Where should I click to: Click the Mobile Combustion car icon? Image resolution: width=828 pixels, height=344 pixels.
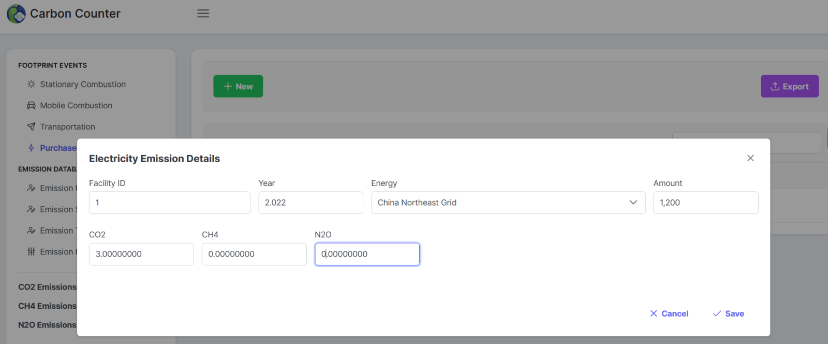[x=31, y=106]
